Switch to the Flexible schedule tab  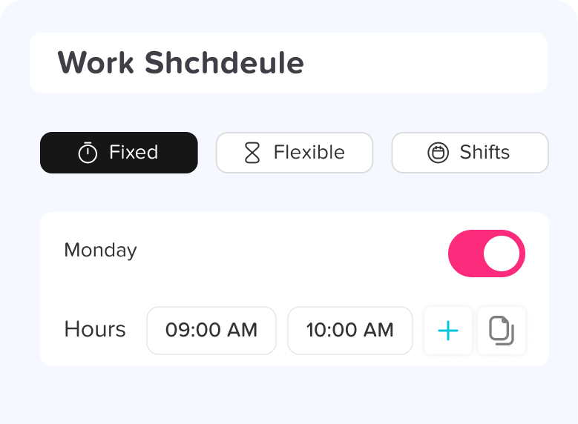[x=295, y=153]
